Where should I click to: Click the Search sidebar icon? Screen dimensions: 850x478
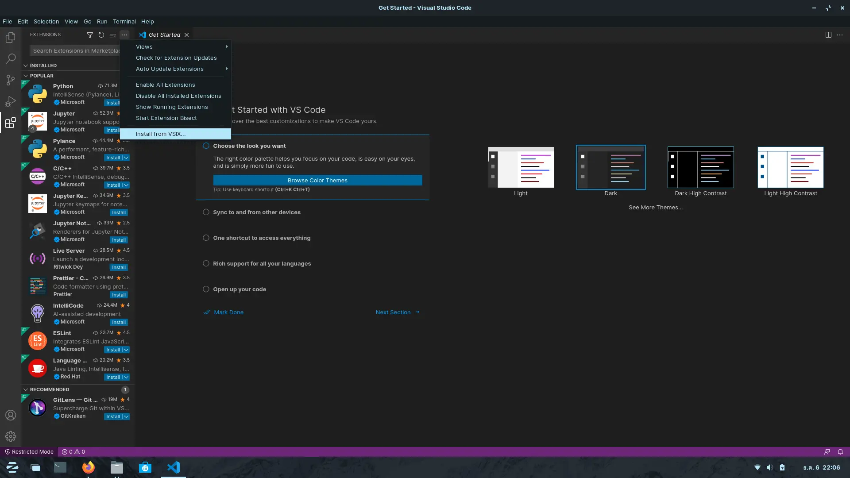tap(11, 58)
